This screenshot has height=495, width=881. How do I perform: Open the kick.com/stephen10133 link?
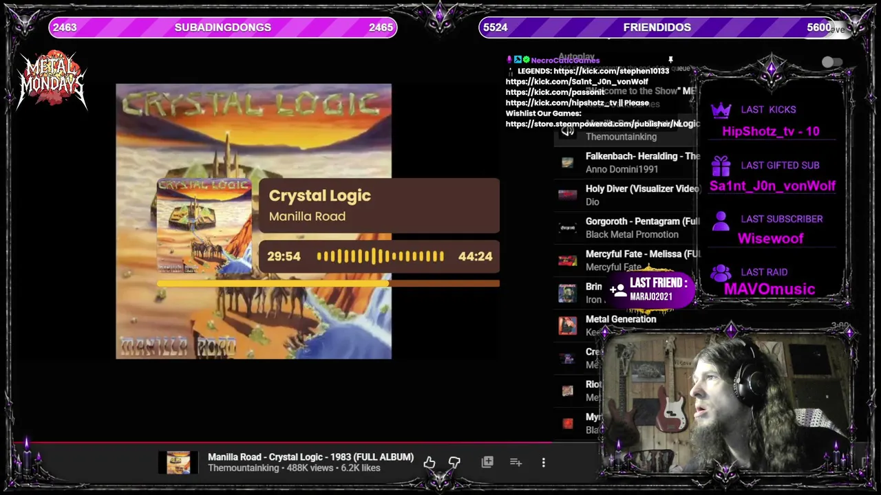coord(611,71)
